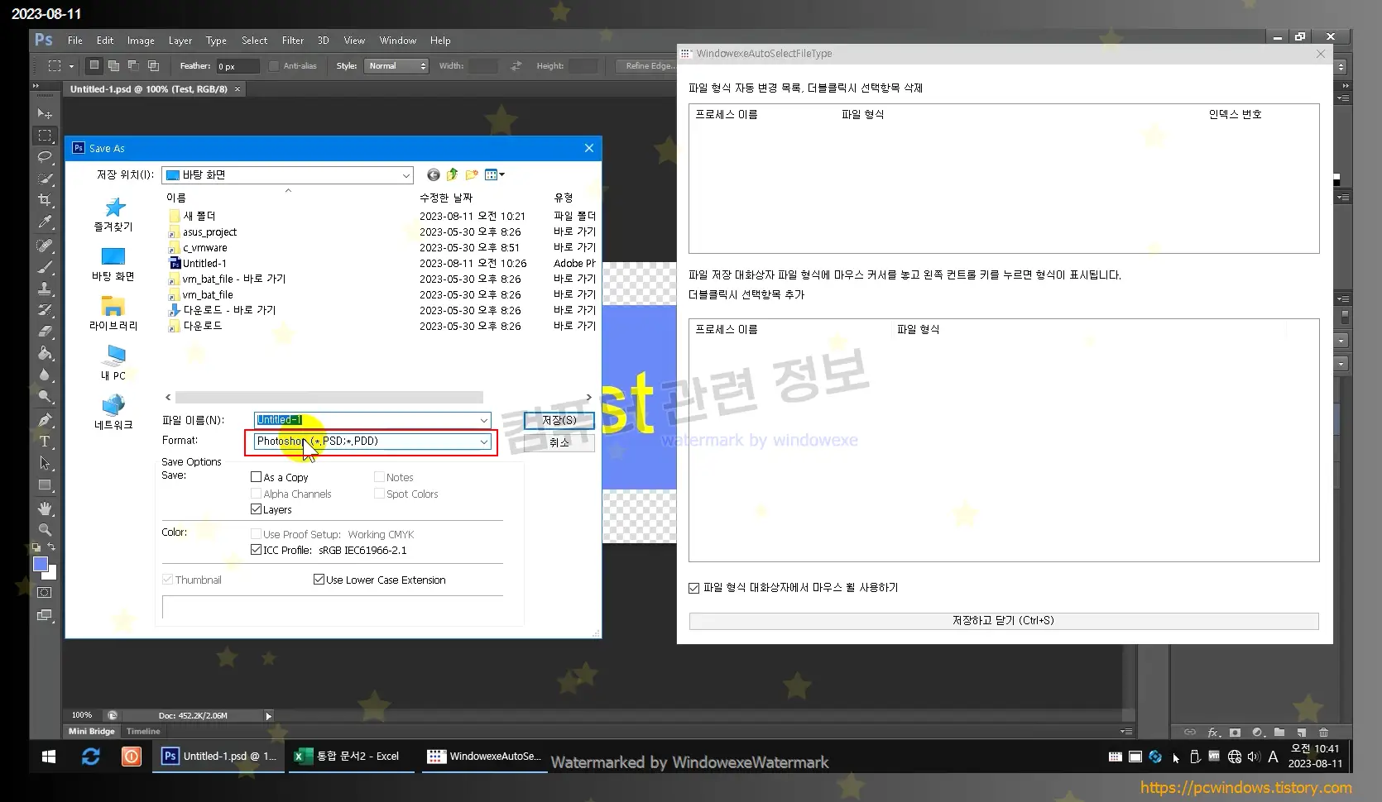This screenshot has width=1382, height=802.
Task: Toggle Use Lower Case Extension checkbox
Action: click(319, 580)
